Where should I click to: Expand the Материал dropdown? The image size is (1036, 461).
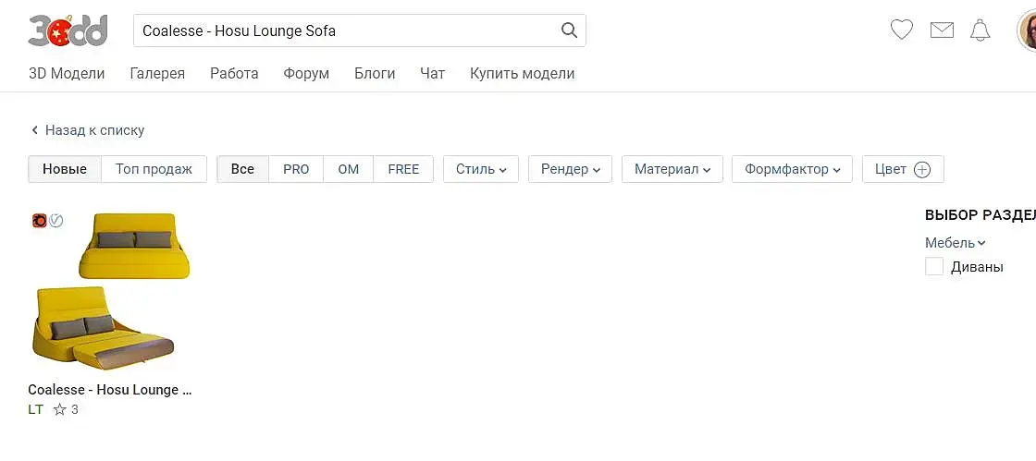pyautogui.click(x=672, y=169)
